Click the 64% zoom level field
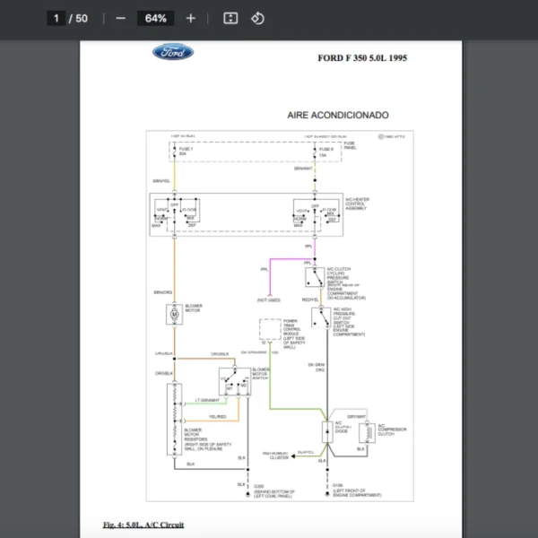This screenshot has height=538, width=538. pyautogui.click(x=157, y=18)
